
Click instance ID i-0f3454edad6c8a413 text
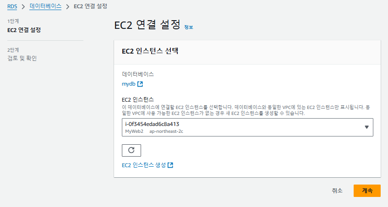pyautogui.click(x=152, y=124)
